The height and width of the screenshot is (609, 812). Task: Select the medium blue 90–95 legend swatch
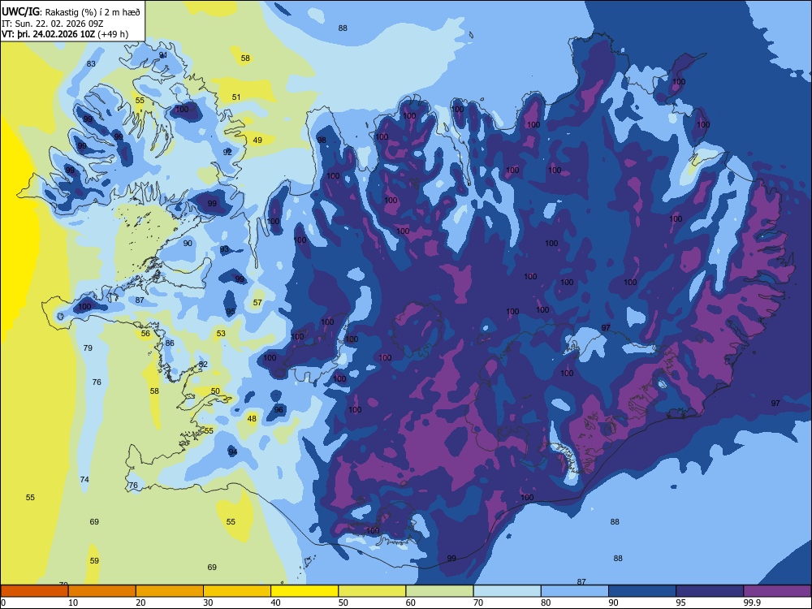[x=642, y=591]
